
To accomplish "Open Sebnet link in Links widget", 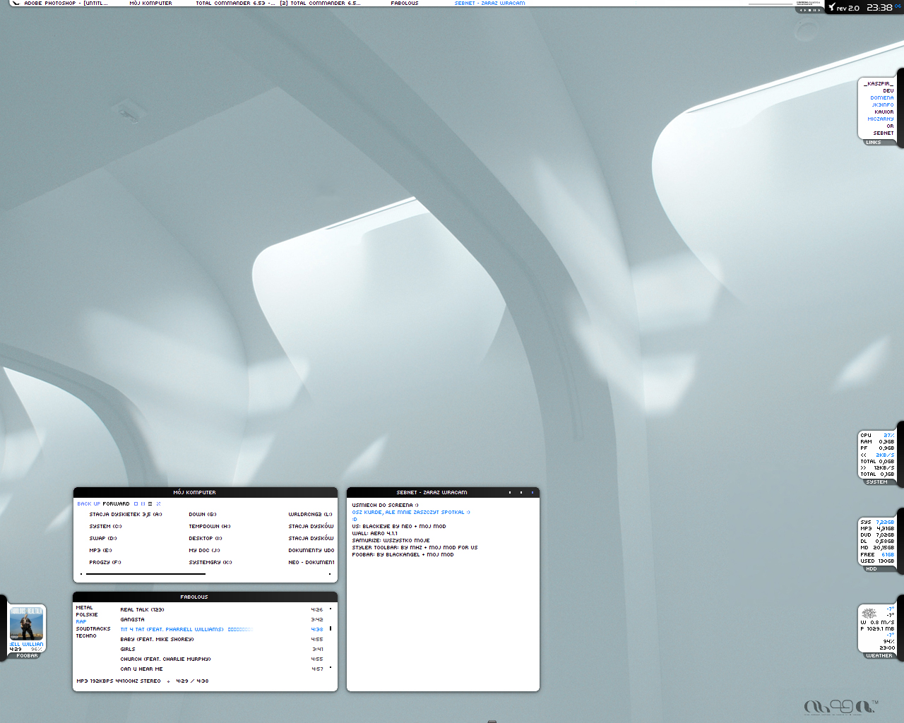I will tap(884, 133).
